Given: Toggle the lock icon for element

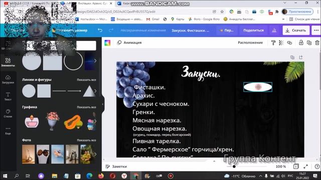Looking at the screenshot, I should [x=301, y=42].
